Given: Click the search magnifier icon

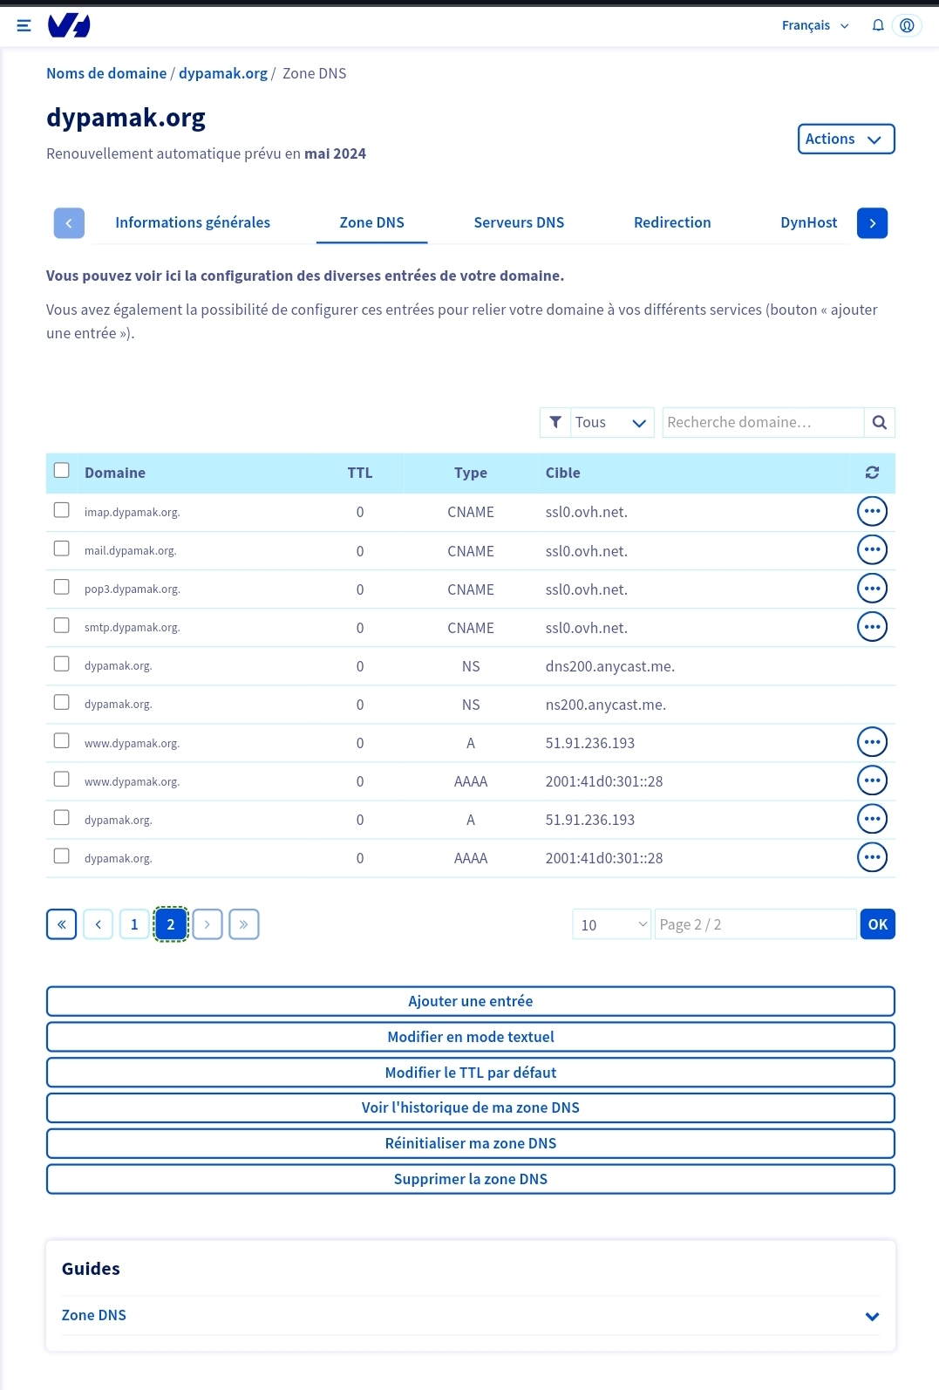Looking at the screenshot, I should tap(879, 423).
